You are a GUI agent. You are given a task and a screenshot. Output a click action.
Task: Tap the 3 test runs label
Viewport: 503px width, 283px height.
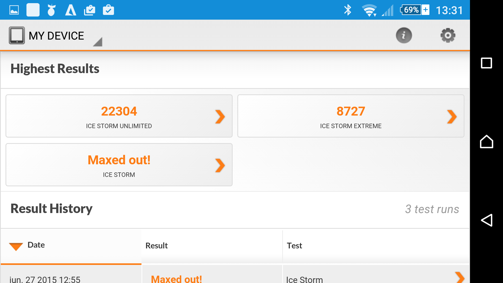click(x=432, y=209)
